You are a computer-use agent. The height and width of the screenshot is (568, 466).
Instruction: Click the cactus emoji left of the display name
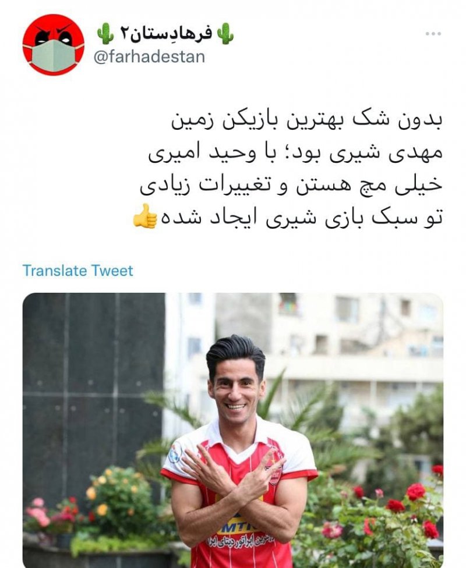pos(105,34)
